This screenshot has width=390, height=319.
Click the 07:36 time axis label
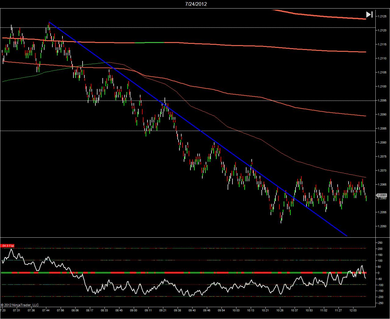(x=31, y=310)
